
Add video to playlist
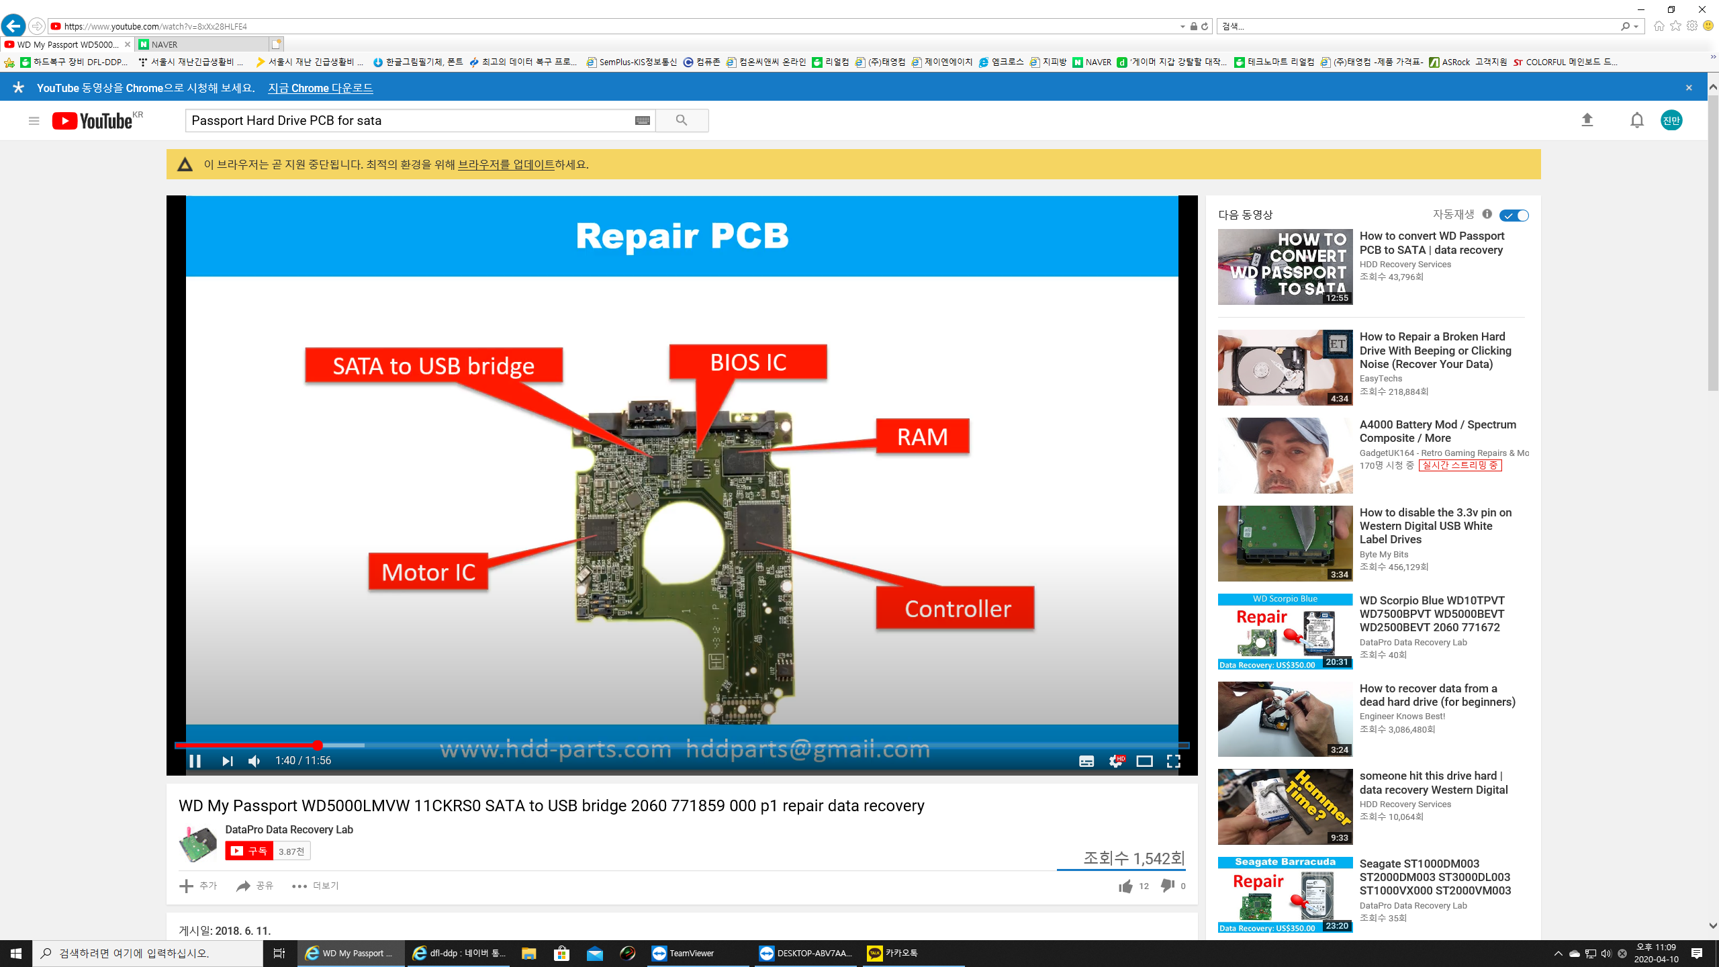(198, 886)
